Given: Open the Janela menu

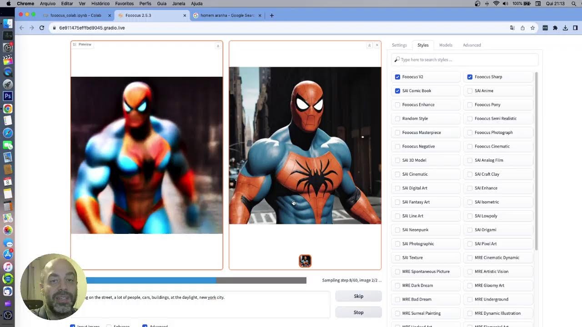Looking at the screenshot, I should 179,4.
